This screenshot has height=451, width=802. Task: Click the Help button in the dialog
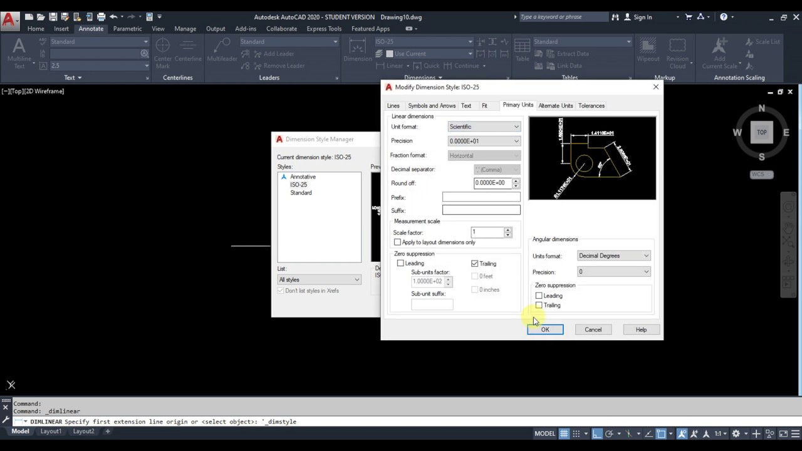click(641, 330)
